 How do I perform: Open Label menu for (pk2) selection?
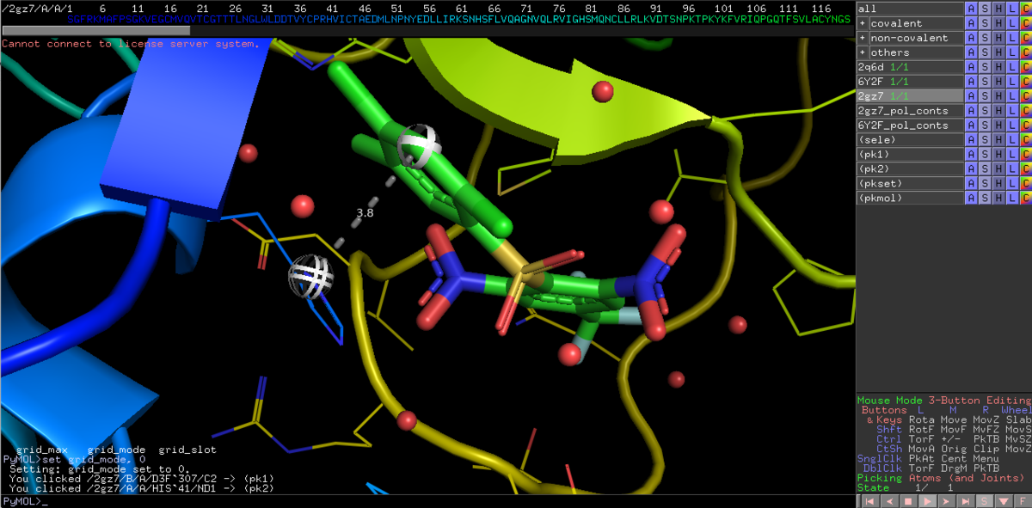coord(1012,169)
